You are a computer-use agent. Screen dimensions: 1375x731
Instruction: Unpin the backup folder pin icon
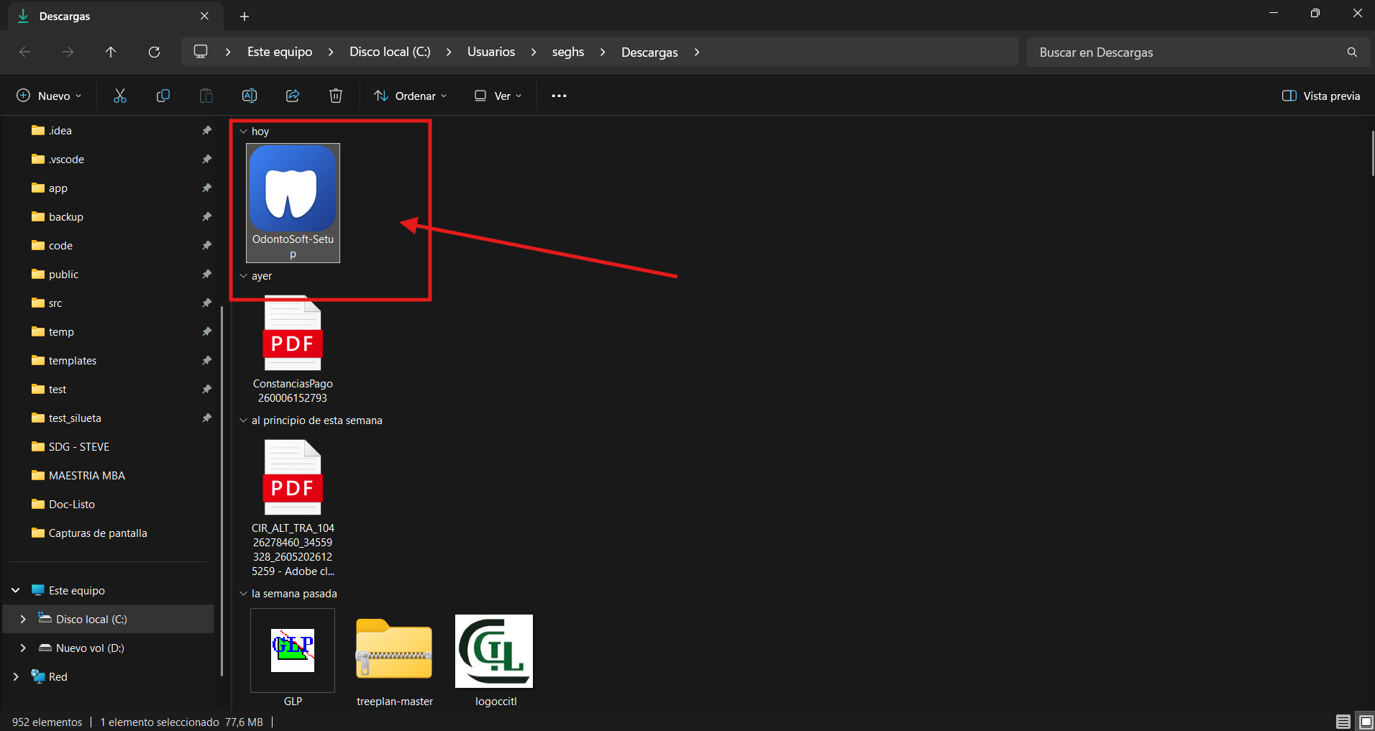pyautogui.click(x=206, y=216)
